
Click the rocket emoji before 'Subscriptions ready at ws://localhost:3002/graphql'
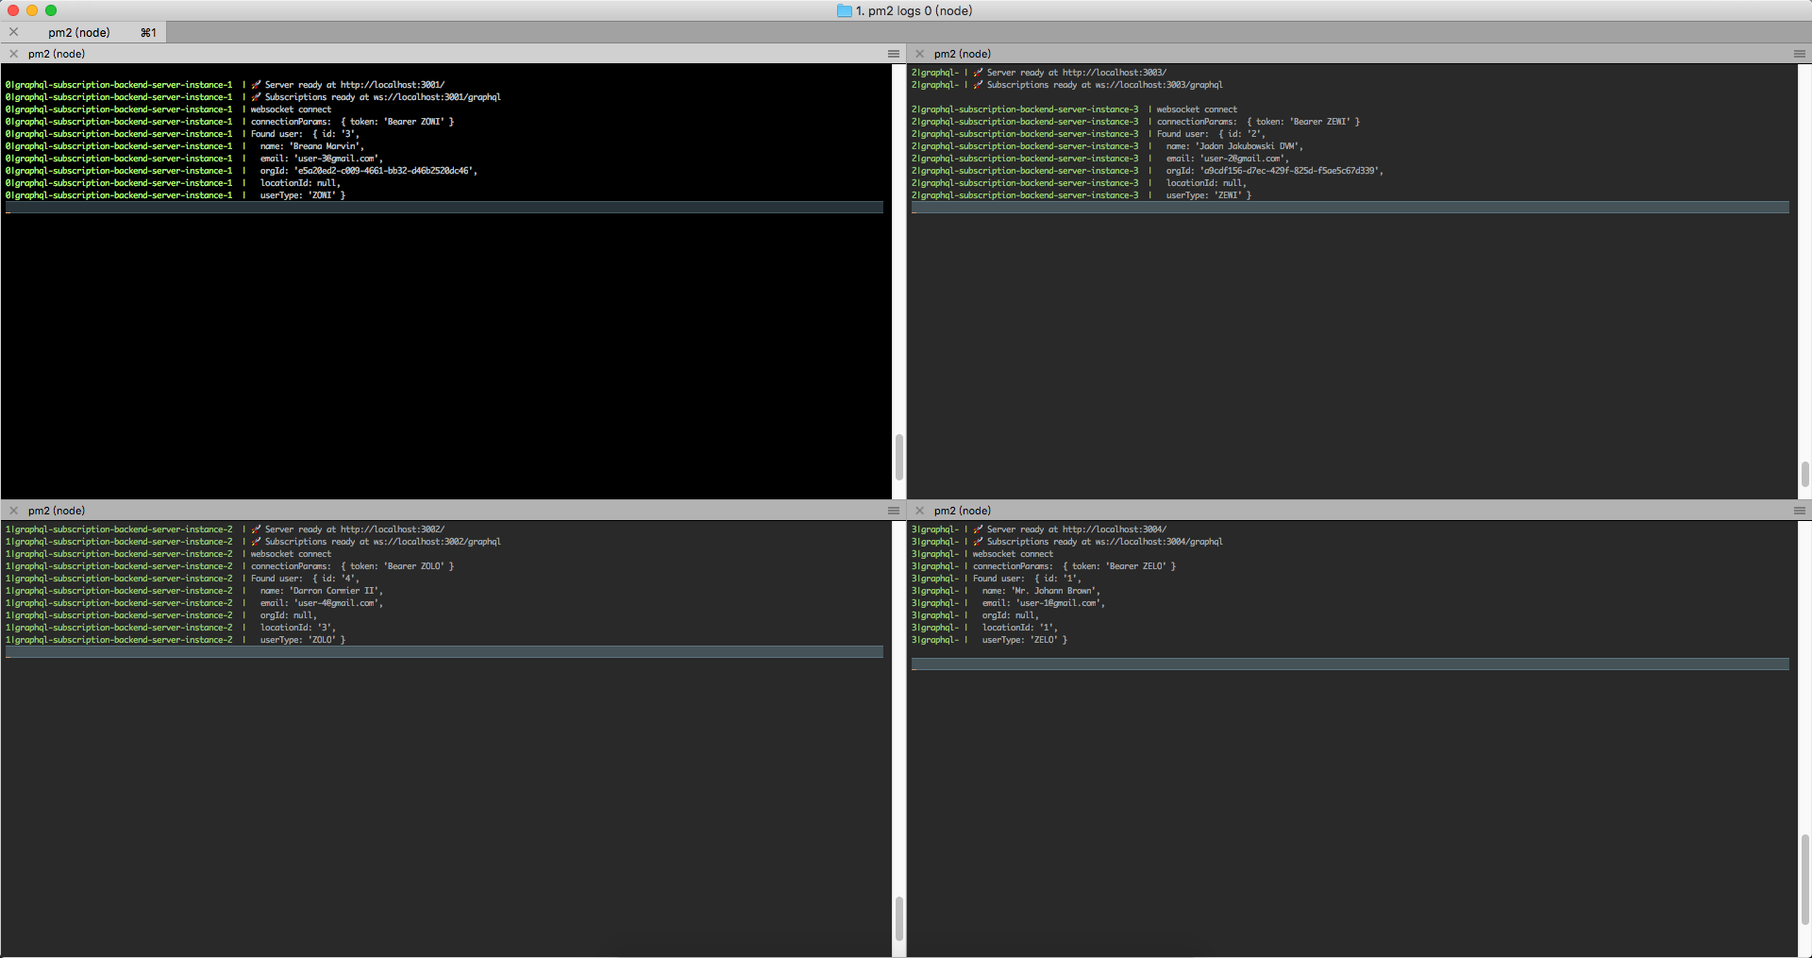pyautogui.click(x=256, y=542)
